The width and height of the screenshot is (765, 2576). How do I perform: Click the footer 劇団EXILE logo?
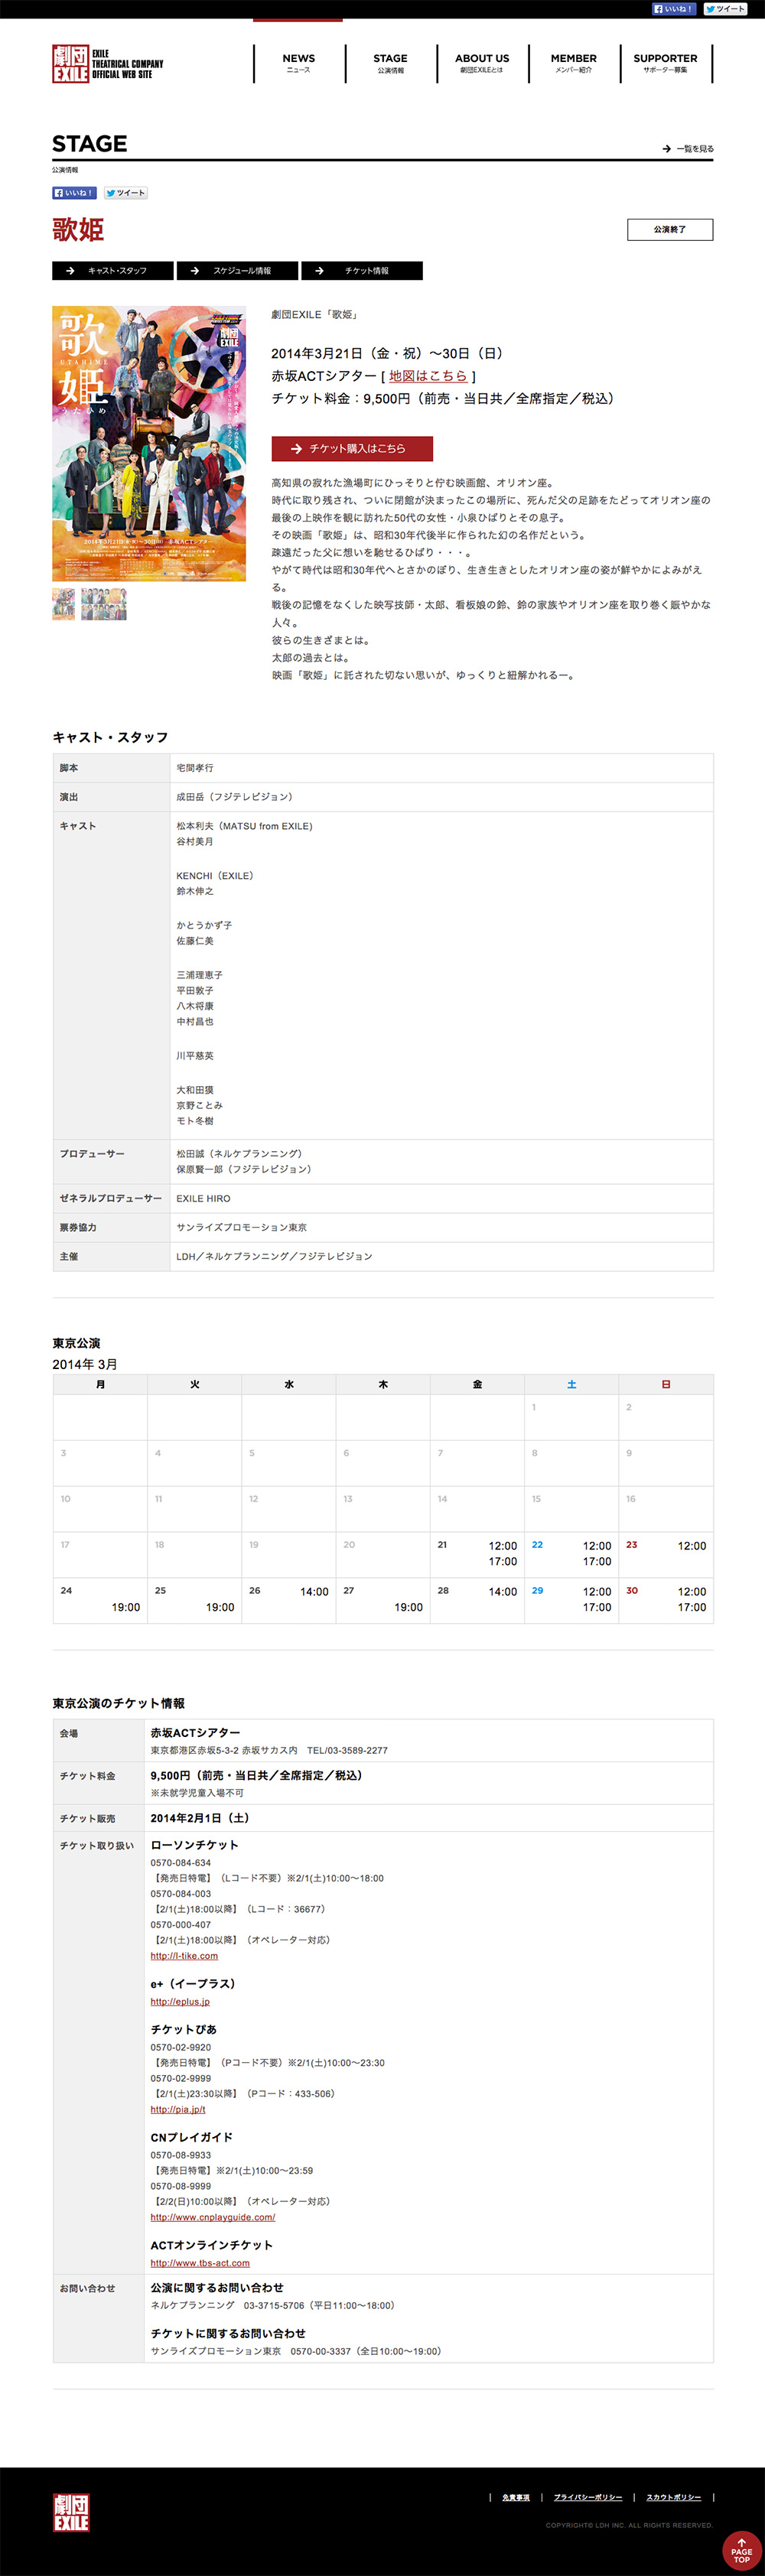coord(71,2512)
